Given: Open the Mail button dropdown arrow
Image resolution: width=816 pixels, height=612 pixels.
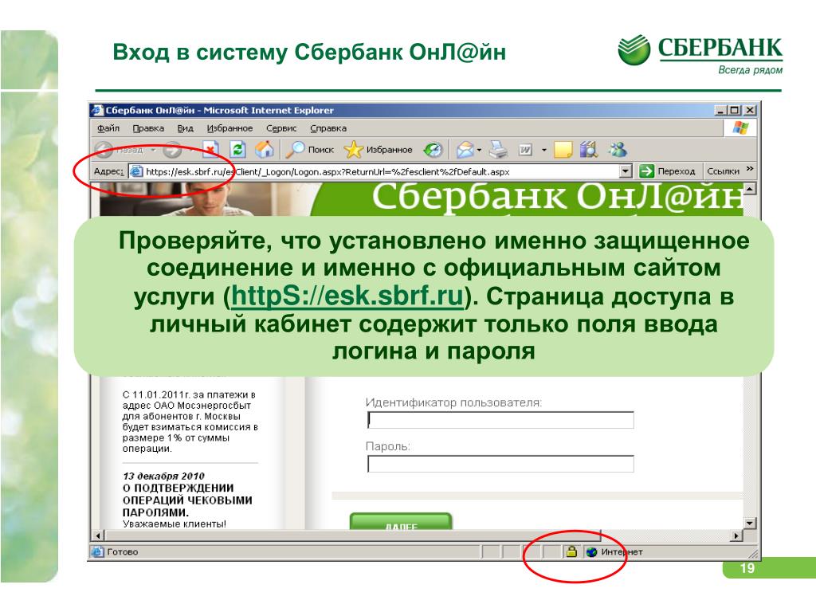Looking at the screenshot, I should tap(479, 150).
